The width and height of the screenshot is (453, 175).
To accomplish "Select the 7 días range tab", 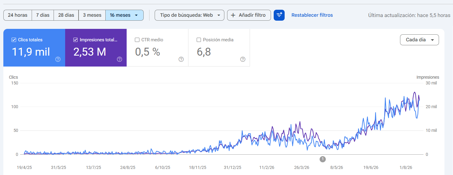I will tap(43, 15).
